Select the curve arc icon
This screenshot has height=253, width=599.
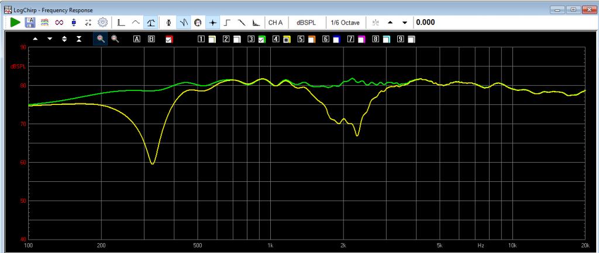point(136,23)
